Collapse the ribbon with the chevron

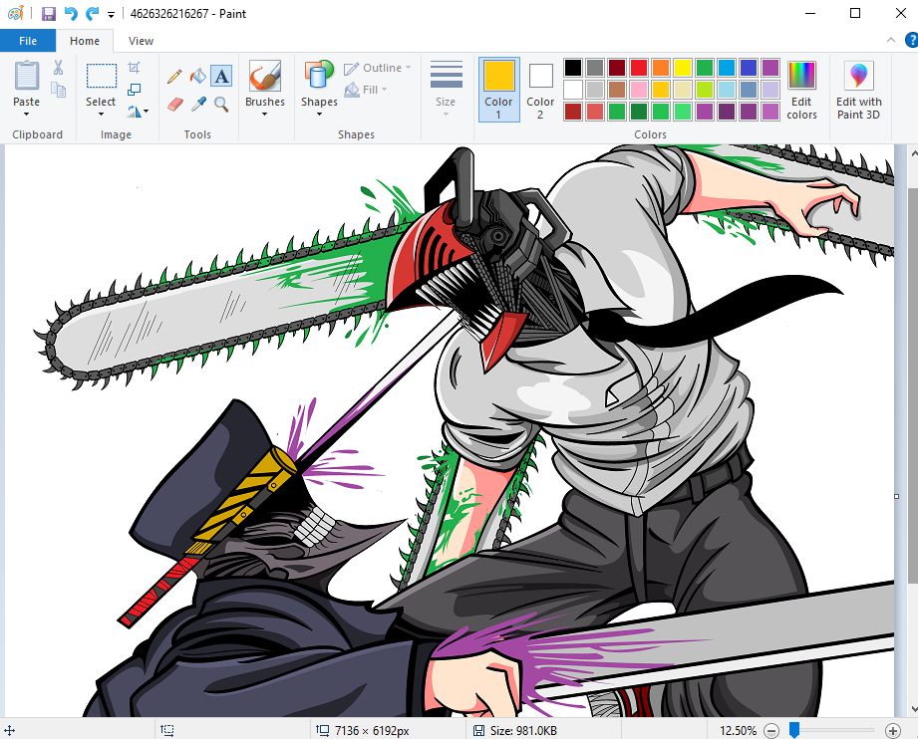pyautogui.click(x=891, y=40)
